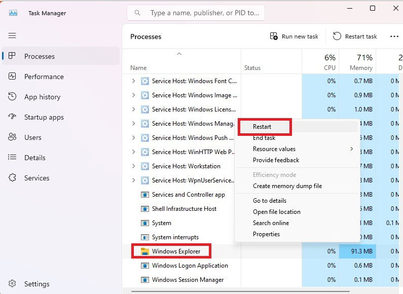Select Search online in context menu

(271, 223)
